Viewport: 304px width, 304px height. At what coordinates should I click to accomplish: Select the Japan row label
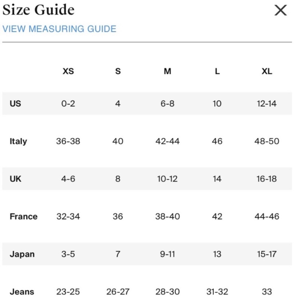pyautogui.click(x=22, y=254)
